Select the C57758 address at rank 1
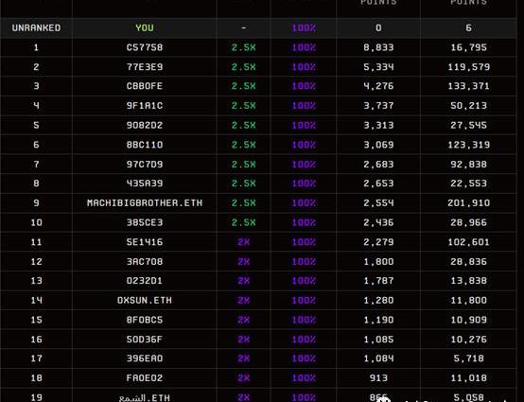Screen dimensions: 524x402 (145, 47)
